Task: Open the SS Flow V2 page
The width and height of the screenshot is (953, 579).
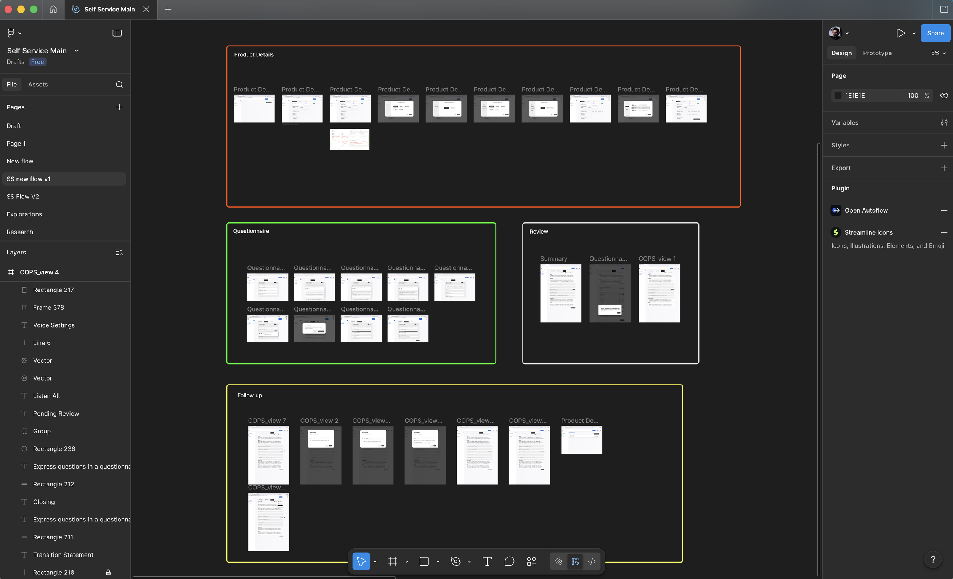Action: (23, 196)
